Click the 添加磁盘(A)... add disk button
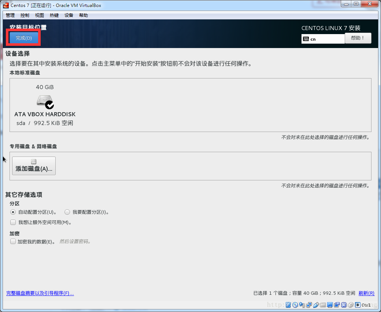This screenshot has width=381, height=312. point(34,166)
